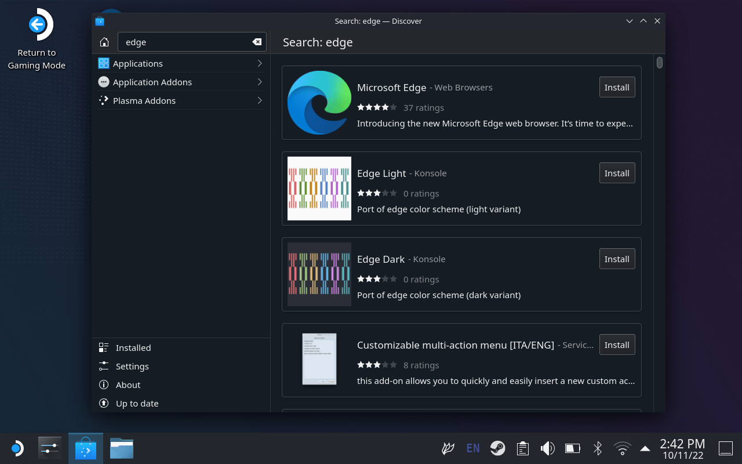Expand hidden system tray icons arrow

(x=645, y=448)
